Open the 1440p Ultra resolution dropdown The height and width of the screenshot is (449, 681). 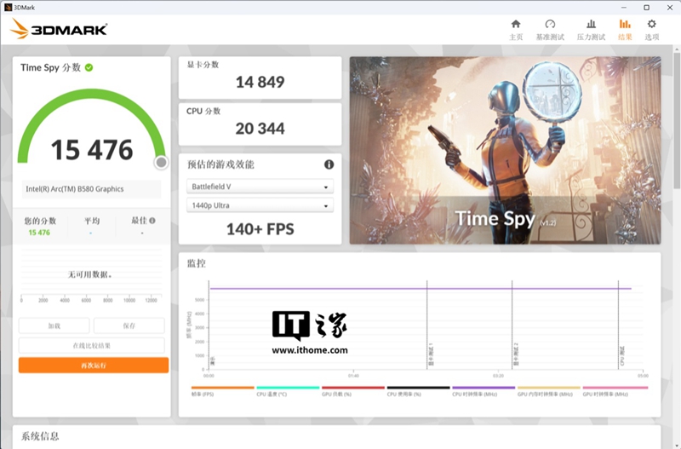(x=260, y=205)
